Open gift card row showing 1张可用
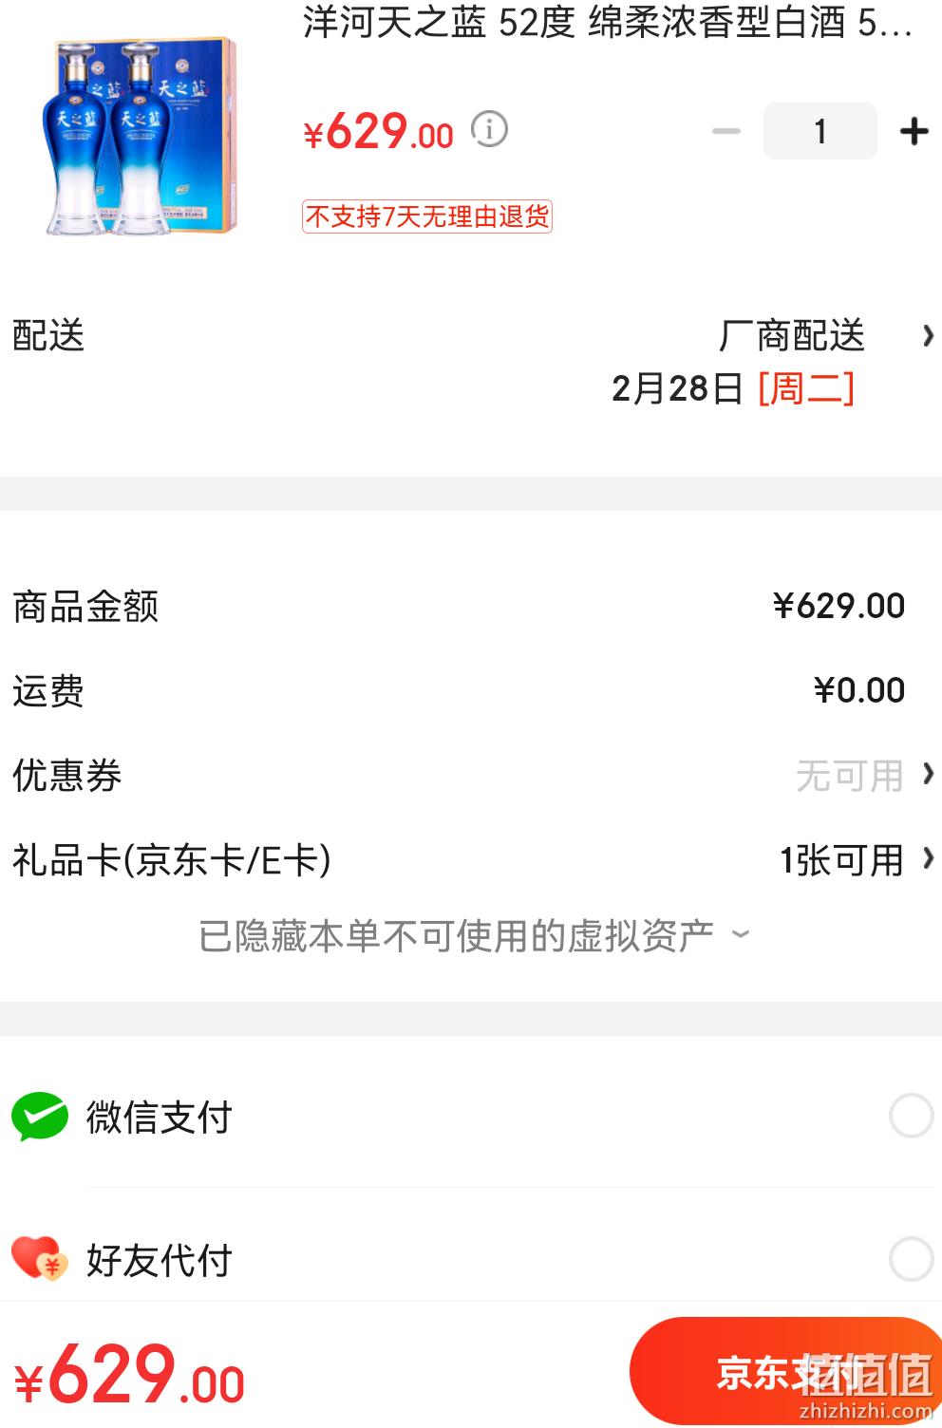Image resolution: width=942 pixels, height=1428 pixels. click(x=471, y=860)
